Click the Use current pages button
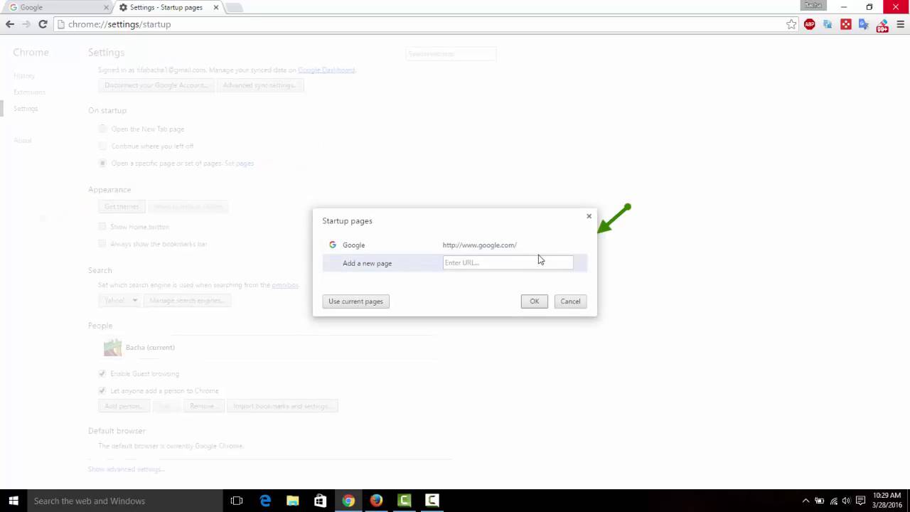Screen dimensions: 910x512 click(x=355, y=302)
